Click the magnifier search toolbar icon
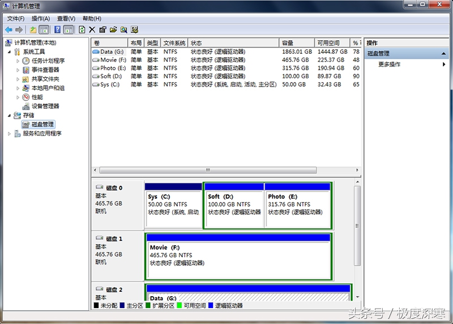453x324 pixels. [x=123, y=29]
